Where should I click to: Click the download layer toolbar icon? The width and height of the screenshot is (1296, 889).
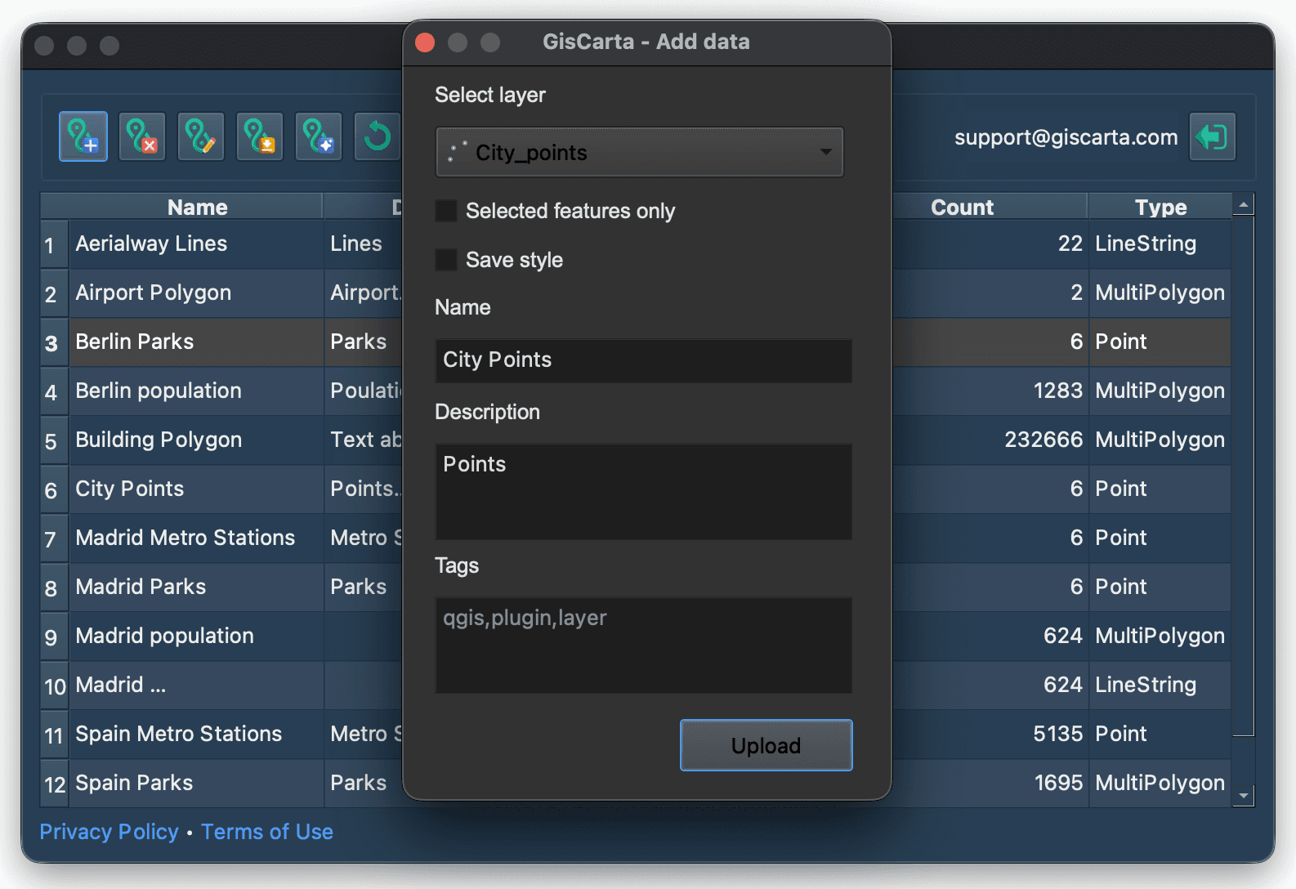[x=260, y=136]
